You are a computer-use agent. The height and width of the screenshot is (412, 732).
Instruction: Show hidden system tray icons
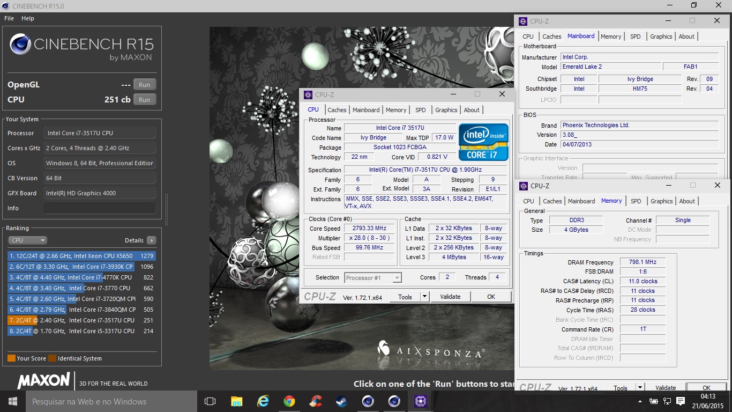coord(640,401)
